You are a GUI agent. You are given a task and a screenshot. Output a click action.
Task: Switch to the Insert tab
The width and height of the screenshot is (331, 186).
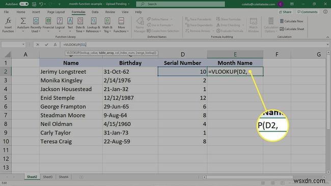[x=36, y=12]
